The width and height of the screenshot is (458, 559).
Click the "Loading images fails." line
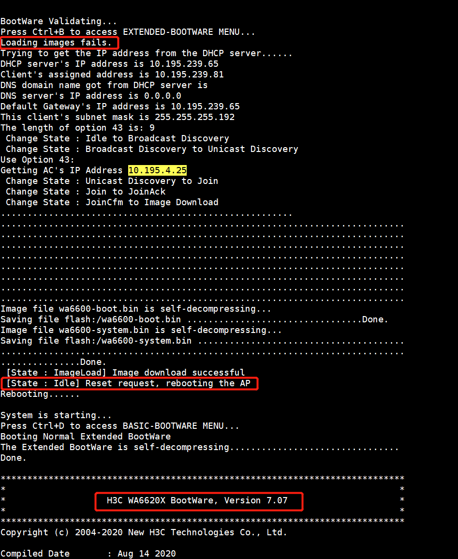click(56, 43)
